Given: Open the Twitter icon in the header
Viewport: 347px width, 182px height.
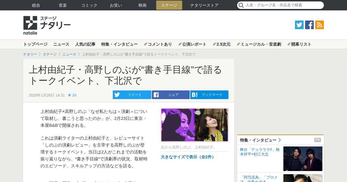Looking at the screenshot, I should pos(299,25).
